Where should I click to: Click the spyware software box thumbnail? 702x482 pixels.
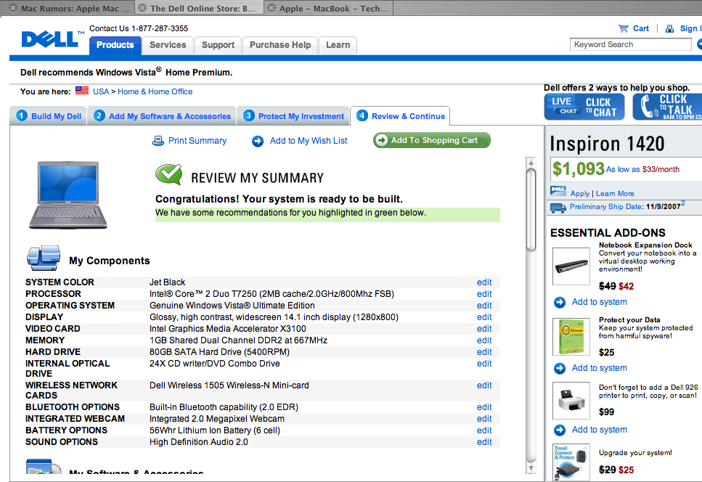click(571, 337)
